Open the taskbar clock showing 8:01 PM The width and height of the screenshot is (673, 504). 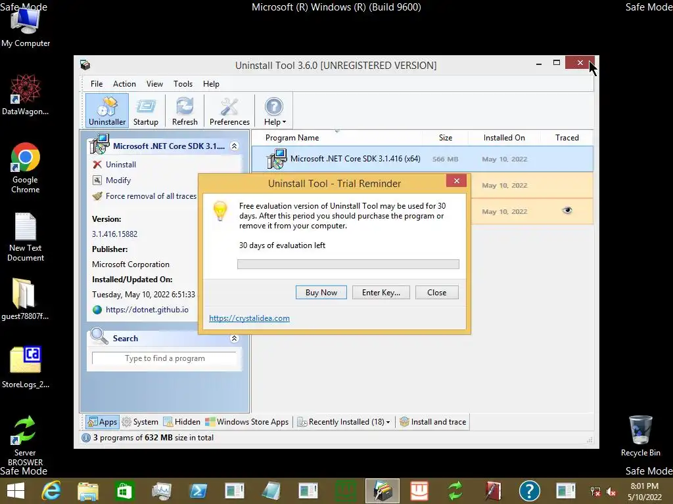(x=644, y=492)
